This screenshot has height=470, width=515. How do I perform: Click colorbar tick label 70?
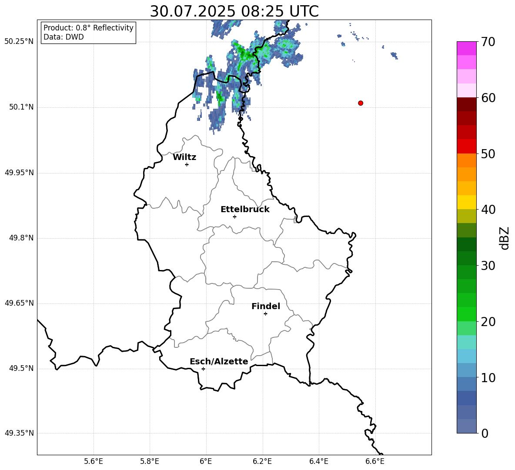tap(488, 42)
